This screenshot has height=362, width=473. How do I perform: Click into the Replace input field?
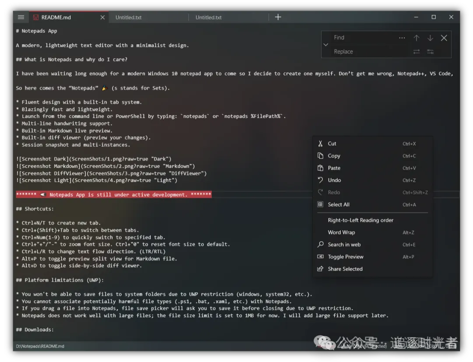coord(370,52)
